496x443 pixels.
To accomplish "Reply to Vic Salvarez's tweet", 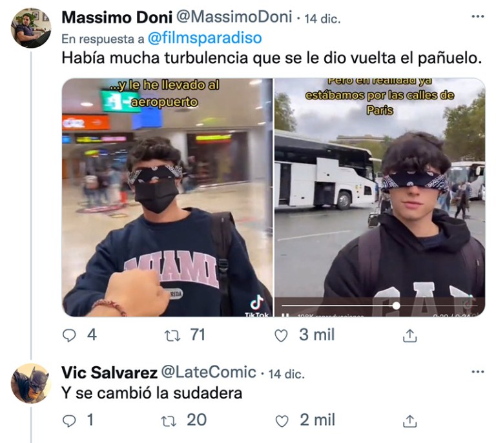I will 69,421.
